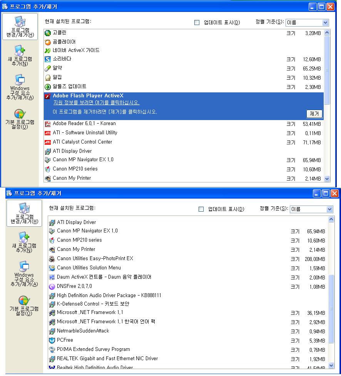
Task: Click the Canon Utilities Solution Menu icon
Action: click(x=52, y=268)
